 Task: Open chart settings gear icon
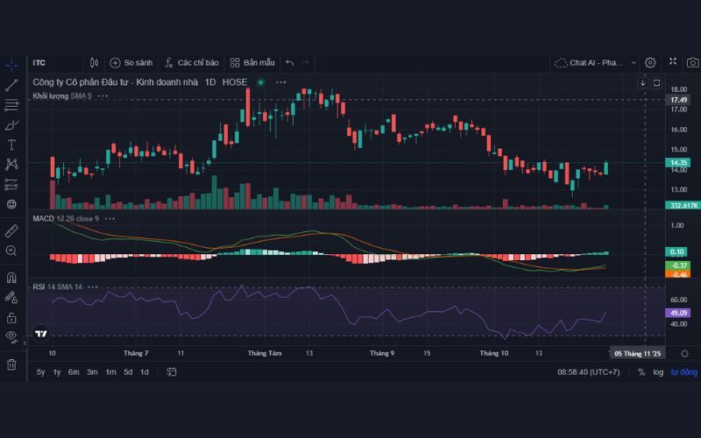tap(650, 62)
